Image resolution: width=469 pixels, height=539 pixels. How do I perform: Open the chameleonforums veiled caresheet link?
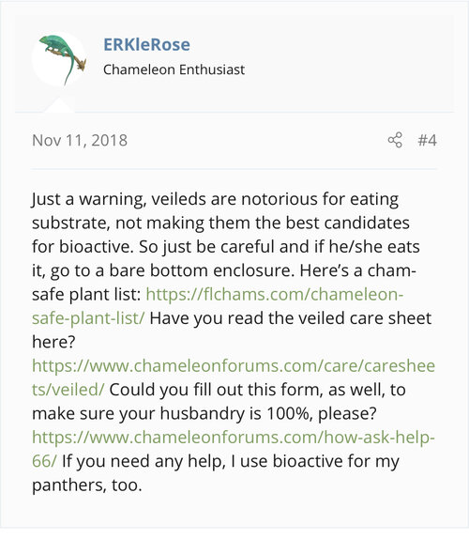pyautogui.click(x=234, y=366)
